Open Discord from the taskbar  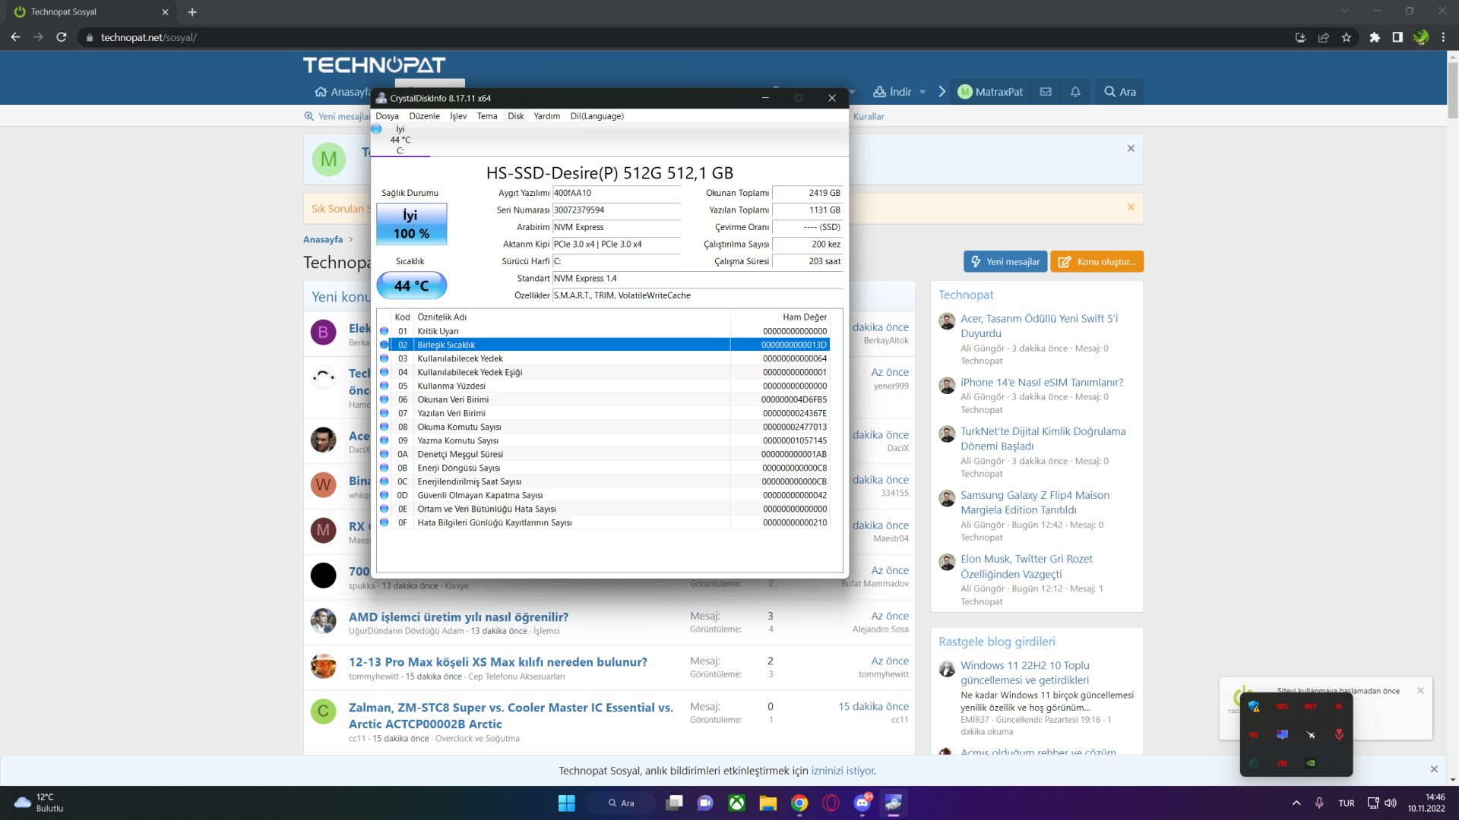(x=862, y=803)
